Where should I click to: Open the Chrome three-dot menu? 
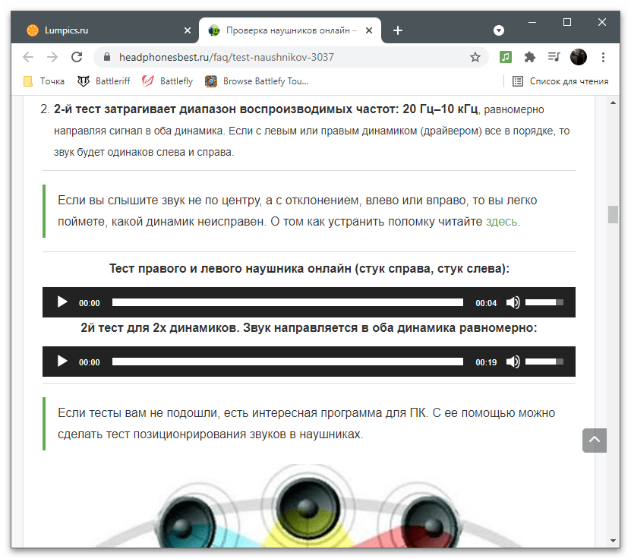(x=603, y=57)
